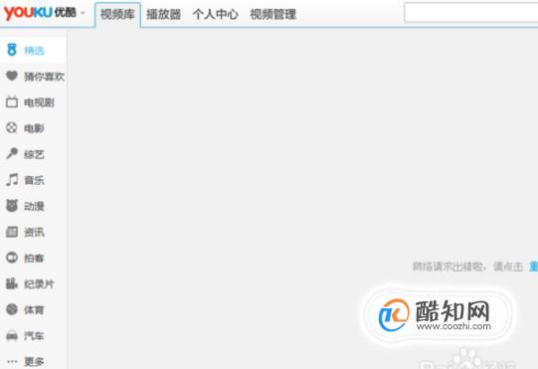The height and width of the screenshot is (369, 538).
Task: Click the Youku logo
Action: 40,13
